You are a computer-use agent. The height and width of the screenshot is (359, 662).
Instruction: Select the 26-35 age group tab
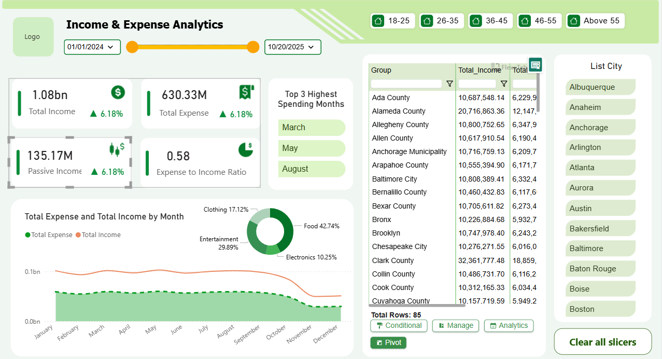pyautogui.click(x=441, y=21)
